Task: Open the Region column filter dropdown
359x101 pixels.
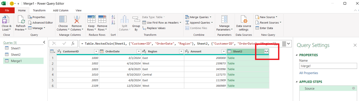Action: pos(181,52)
